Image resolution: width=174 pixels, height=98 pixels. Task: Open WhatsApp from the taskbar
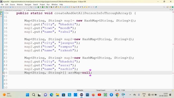point(105,95)
